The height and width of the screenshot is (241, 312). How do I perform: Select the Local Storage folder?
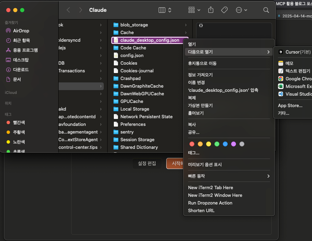click(135, 109)
